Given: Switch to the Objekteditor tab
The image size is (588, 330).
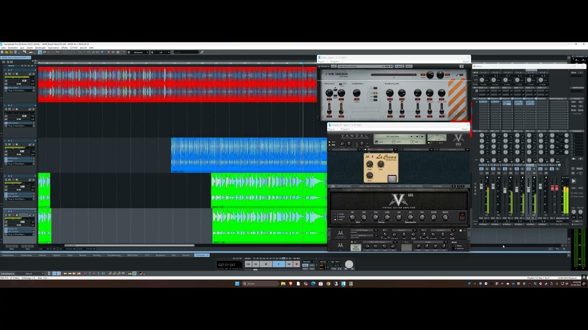Looking at the screenshot, I should [x=8, y=255].
